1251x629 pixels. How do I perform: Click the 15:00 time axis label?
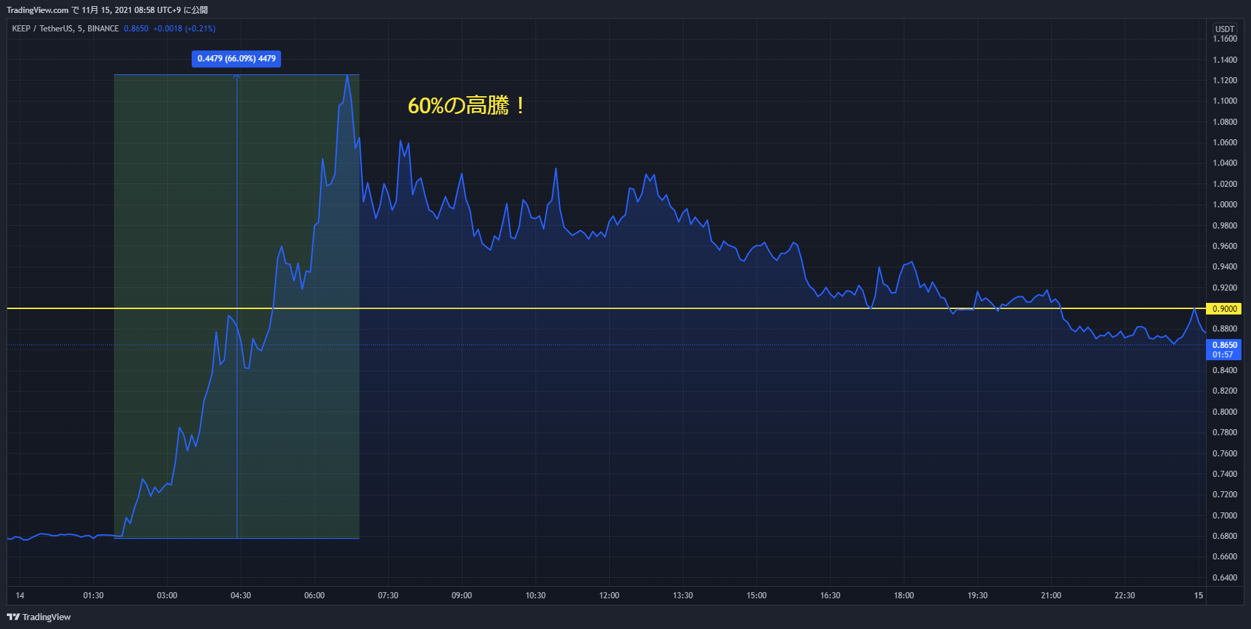pos(756,596)
